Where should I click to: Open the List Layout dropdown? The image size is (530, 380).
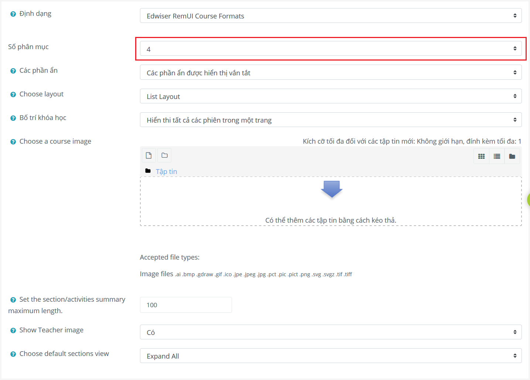tap(331, 96)
